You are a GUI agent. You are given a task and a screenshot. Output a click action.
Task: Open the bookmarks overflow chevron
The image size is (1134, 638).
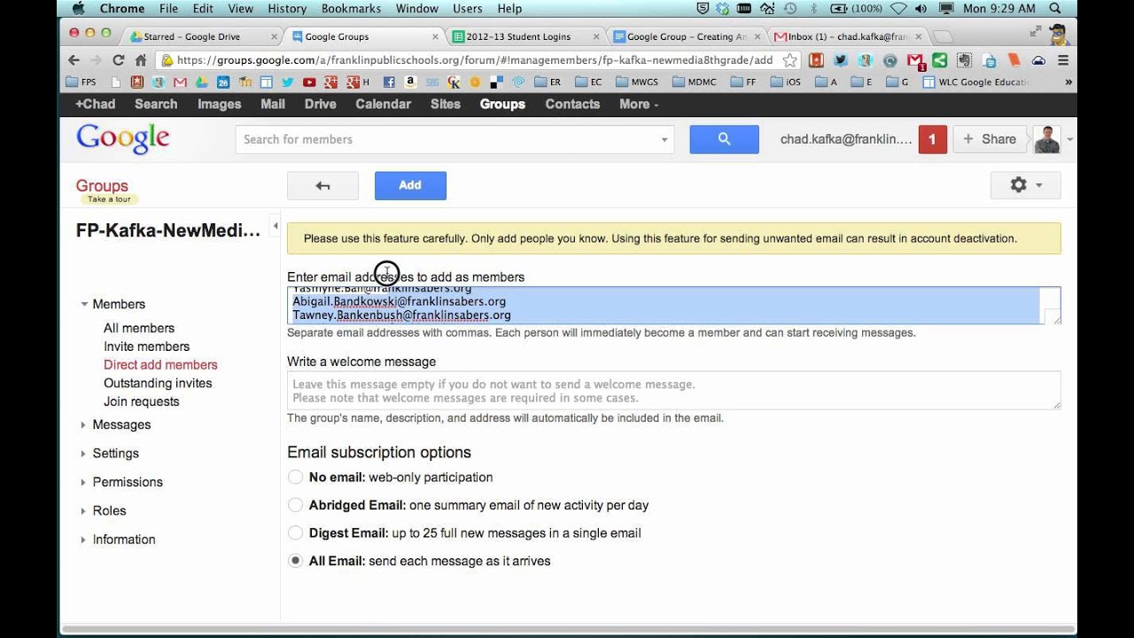click(1068, 82)
